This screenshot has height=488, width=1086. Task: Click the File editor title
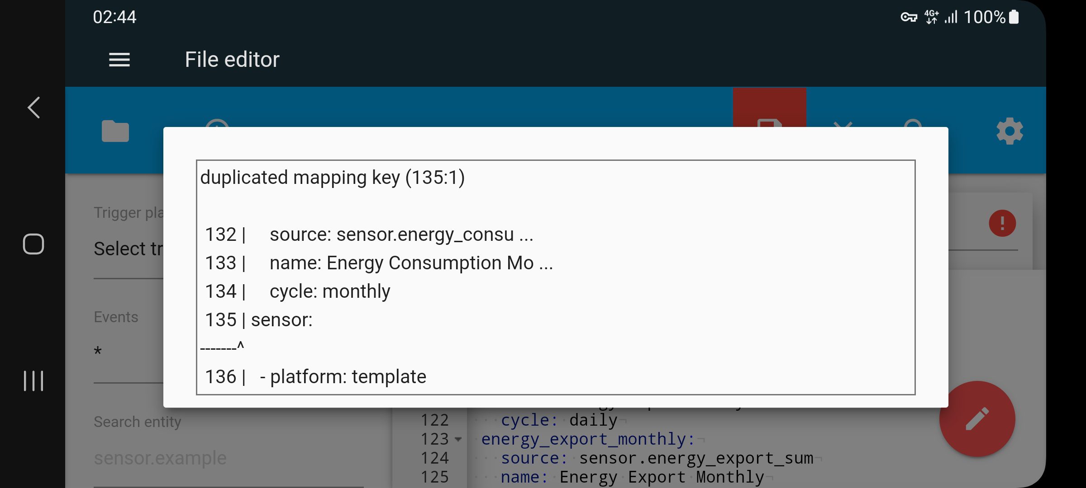[232, 60]
